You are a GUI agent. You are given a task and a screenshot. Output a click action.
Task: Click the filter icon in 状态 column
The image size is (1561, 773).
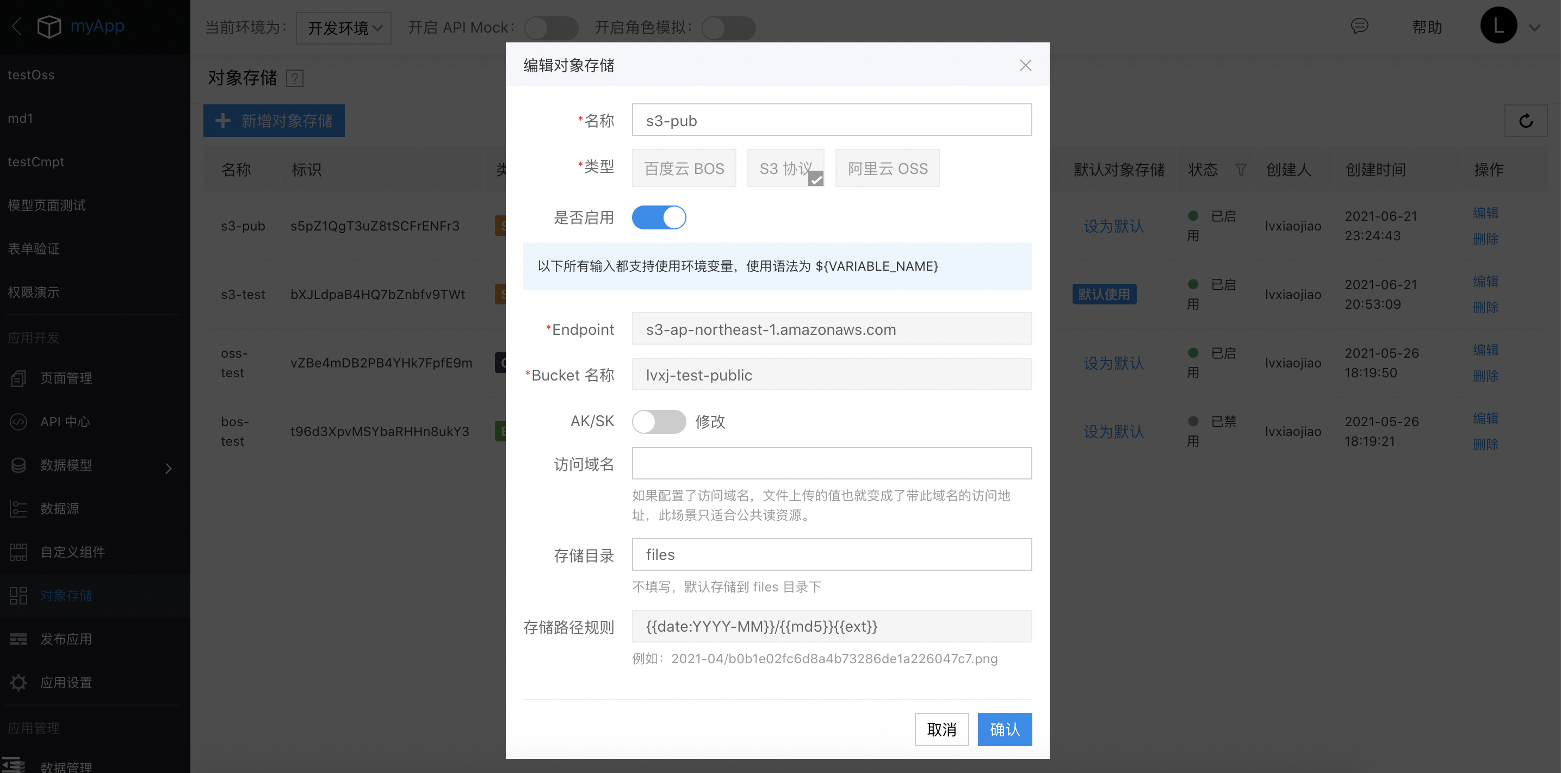pos(1241,170)
